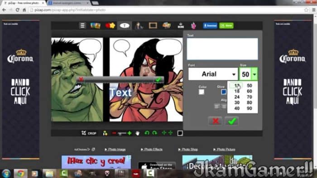The width and height of the screenshot is (317, 178).
Task: Open the Windows Start menu
Action: tap(6, 173)
